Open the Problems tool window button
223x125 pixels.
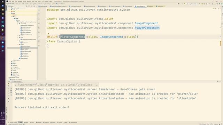coord(39,122)
